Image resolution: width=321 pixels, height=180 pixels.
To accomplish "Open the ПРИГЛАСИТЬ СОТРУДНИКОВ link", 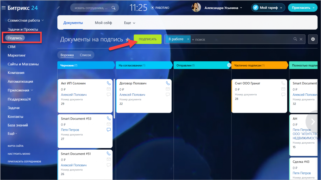I will pyautogui.click(x=24, y=162).
